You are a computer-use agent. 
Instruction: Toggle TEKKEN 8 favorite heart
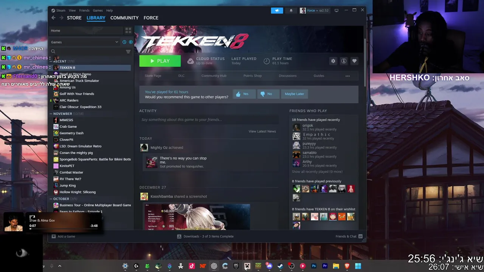(354, 61)
